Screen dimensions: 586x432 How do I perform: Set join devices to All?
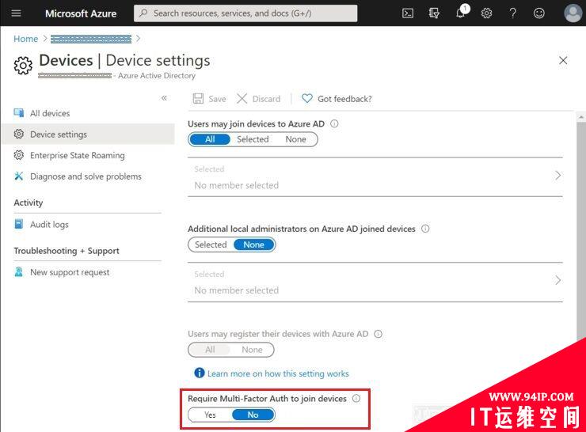tap(210, 139)
